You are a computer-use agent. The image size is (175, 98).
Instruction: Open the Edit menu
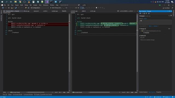[8, 5]
